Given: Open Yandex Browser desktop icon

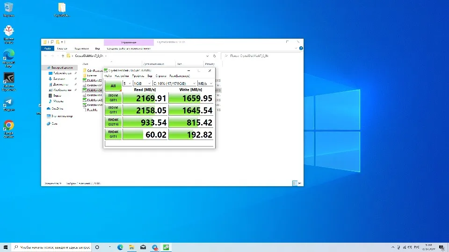Looking at the screenshot, I should click(8, 31).
